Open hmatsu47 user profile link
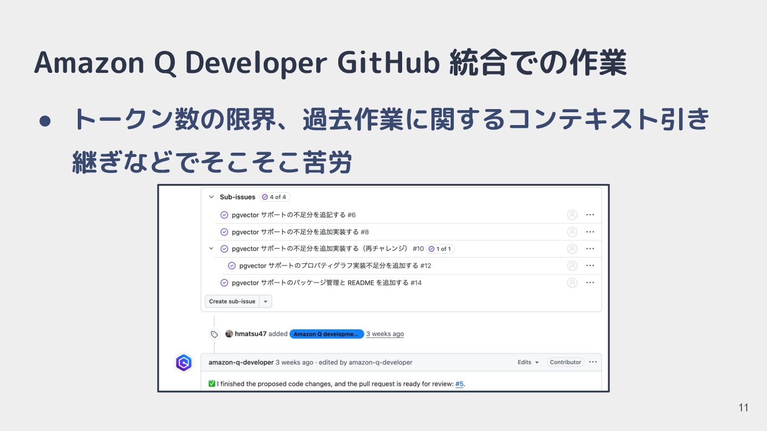Image resolution: width=767 pixels, height=431 pixels. pyautogui.click(x=251, y=334)
